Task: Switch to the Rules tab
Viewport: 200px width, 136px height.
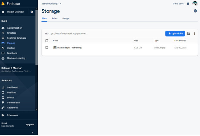Action: pyautogui.click(x=55, y=18)
